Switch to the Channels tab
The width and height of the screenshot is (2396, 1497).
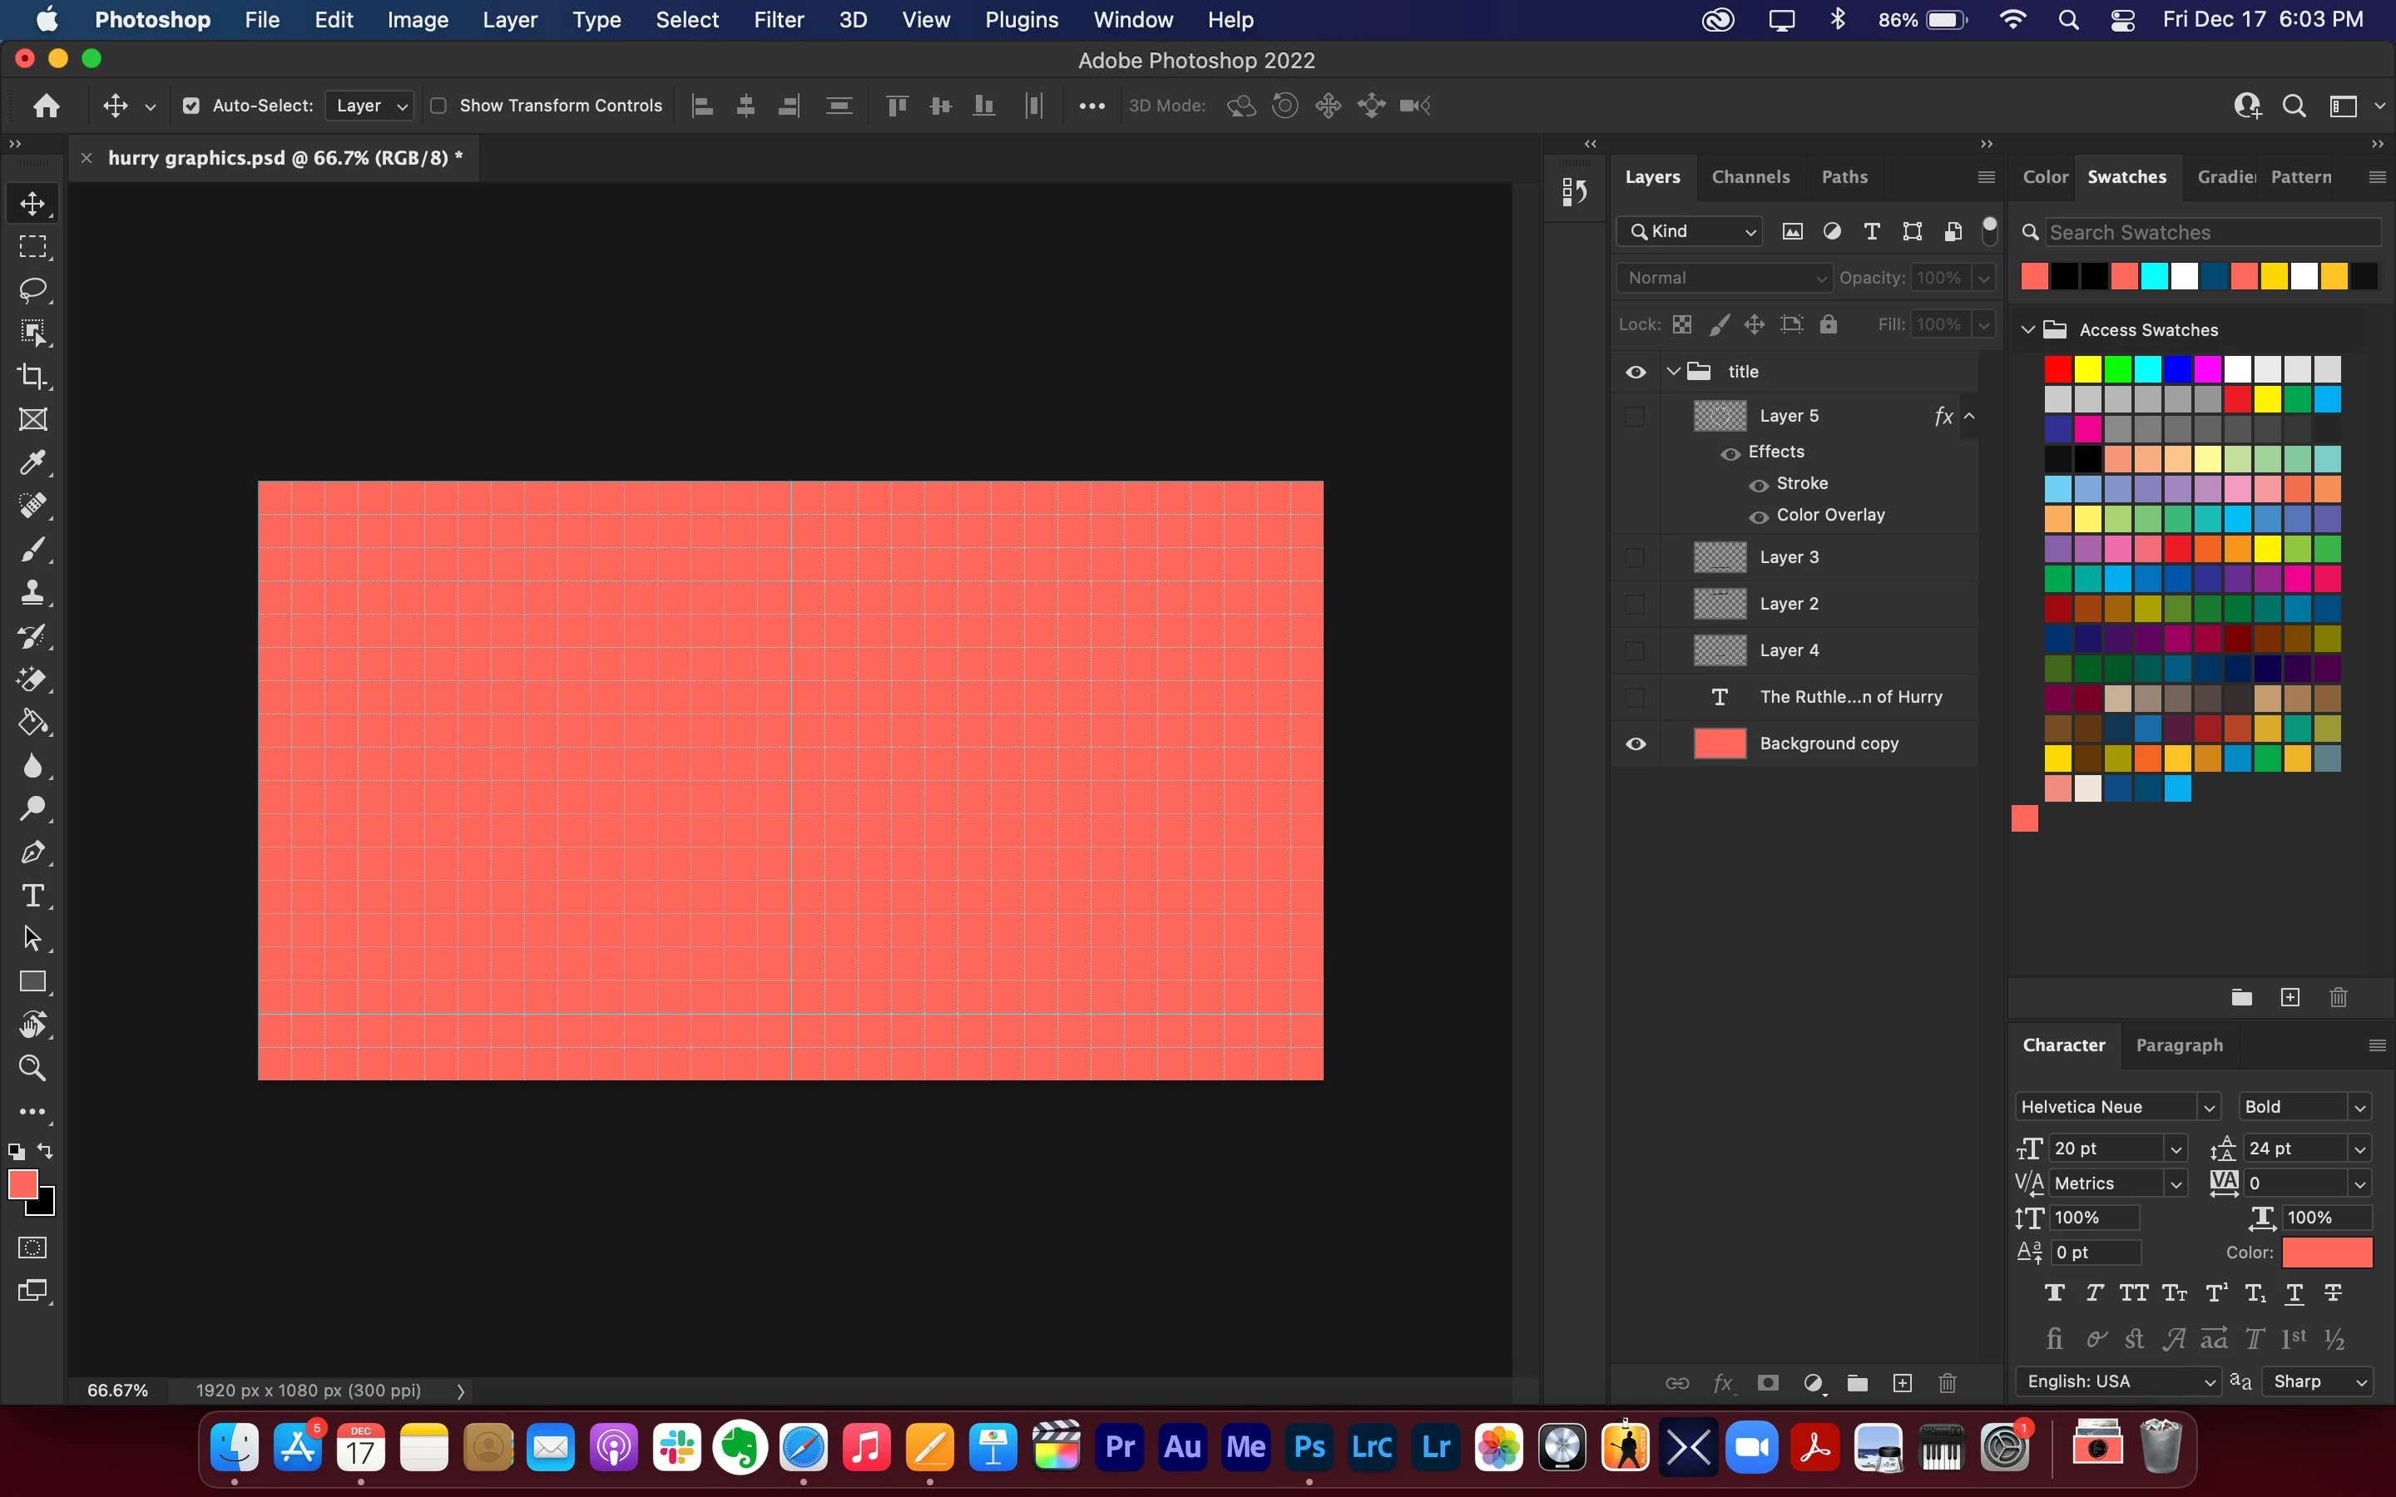point(1750,177)
